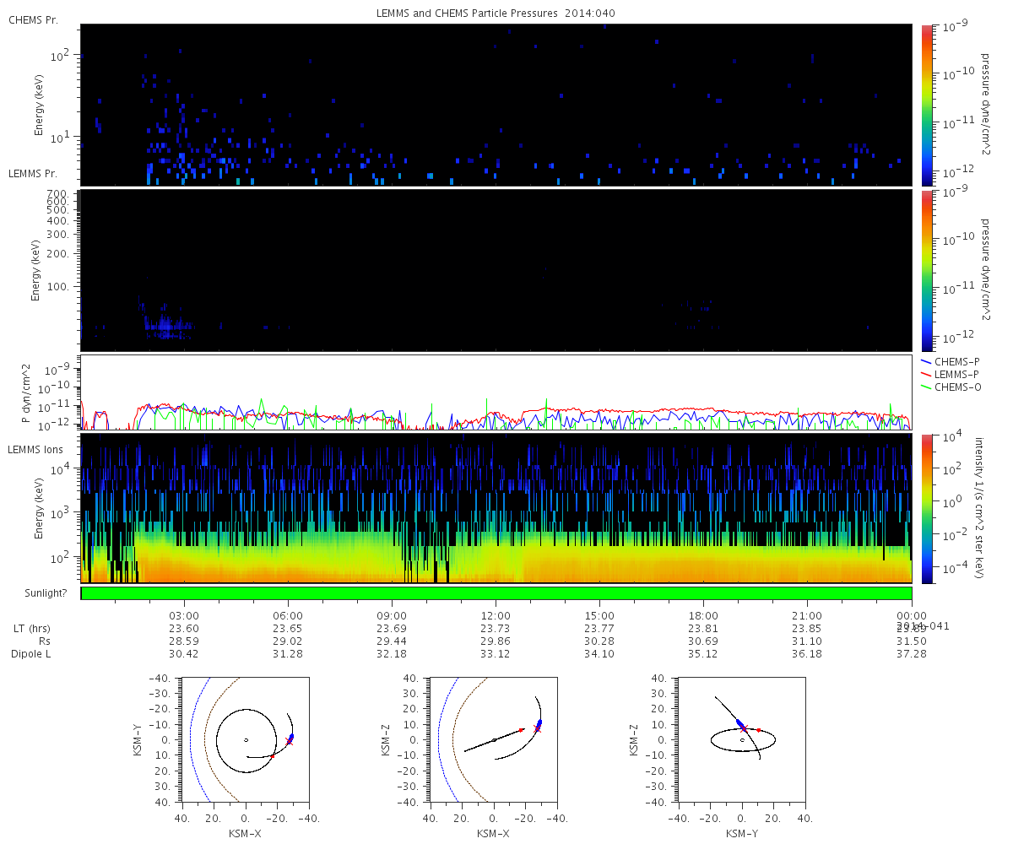Click the CHEMS pressure color bar

pyautogui.click(x=927, y=105)
